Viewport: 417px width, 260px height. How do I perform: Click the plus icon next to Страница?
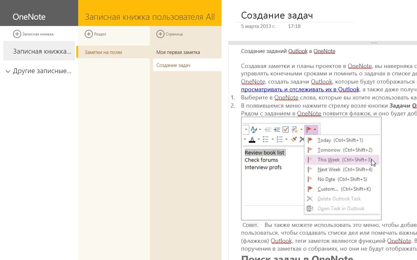point(160,34)
